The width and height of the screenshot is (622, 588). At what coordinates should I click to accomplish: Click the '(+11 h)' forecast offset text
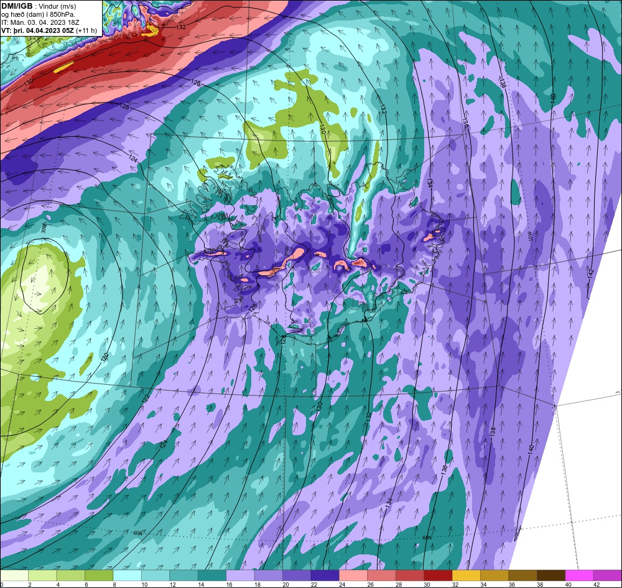(86, 30)
